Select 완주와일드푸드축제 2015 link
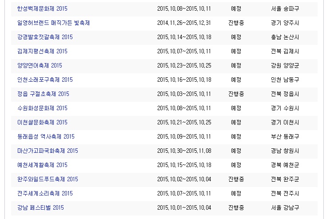Image resolution: width=330 pixels, height=219 pixels. point(48,179)
